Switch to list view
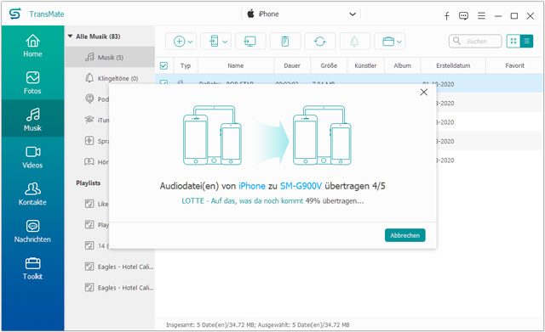Viewport: 545px width, 332px height. (x=526, y=42)
